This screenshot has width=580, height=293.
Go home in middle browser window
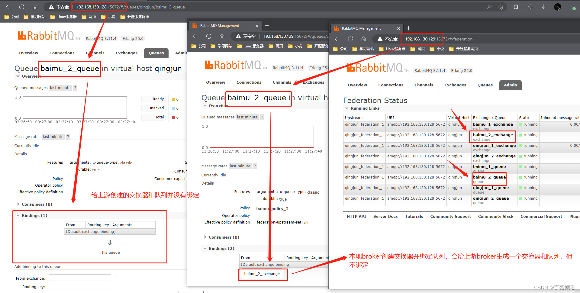coord(222,36)
